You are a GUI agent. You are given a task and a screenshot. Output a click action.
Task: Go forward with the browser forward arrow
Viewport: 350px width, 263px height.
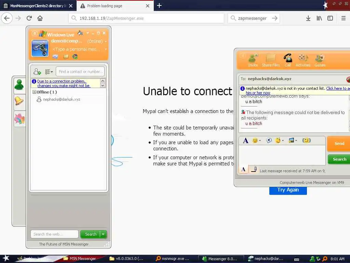point(18,18)
